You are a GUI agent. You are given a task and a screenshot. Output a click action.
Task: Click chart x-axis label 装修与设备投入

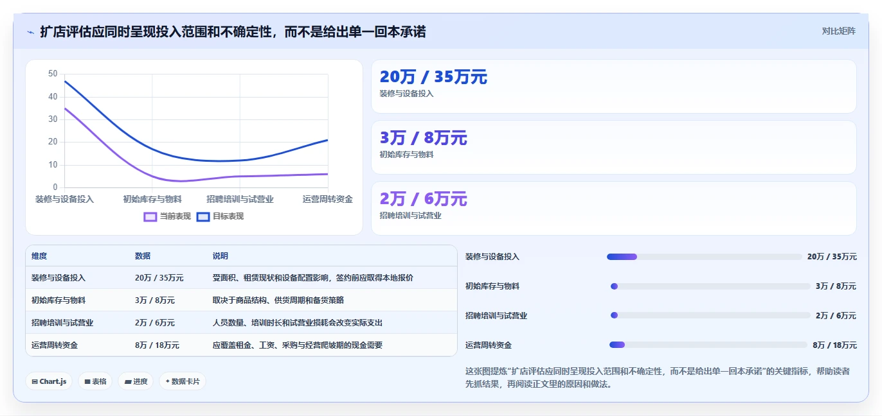(x=64, y=200)
